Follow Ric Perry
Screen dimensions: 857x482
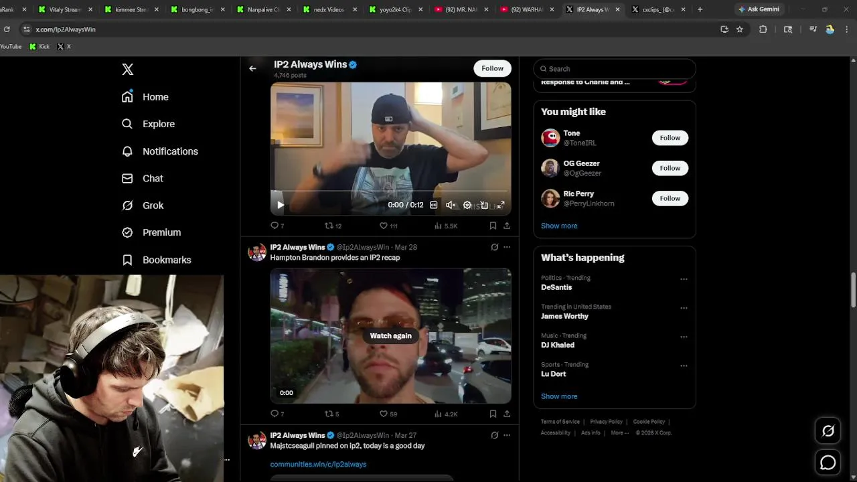[670, 198]
